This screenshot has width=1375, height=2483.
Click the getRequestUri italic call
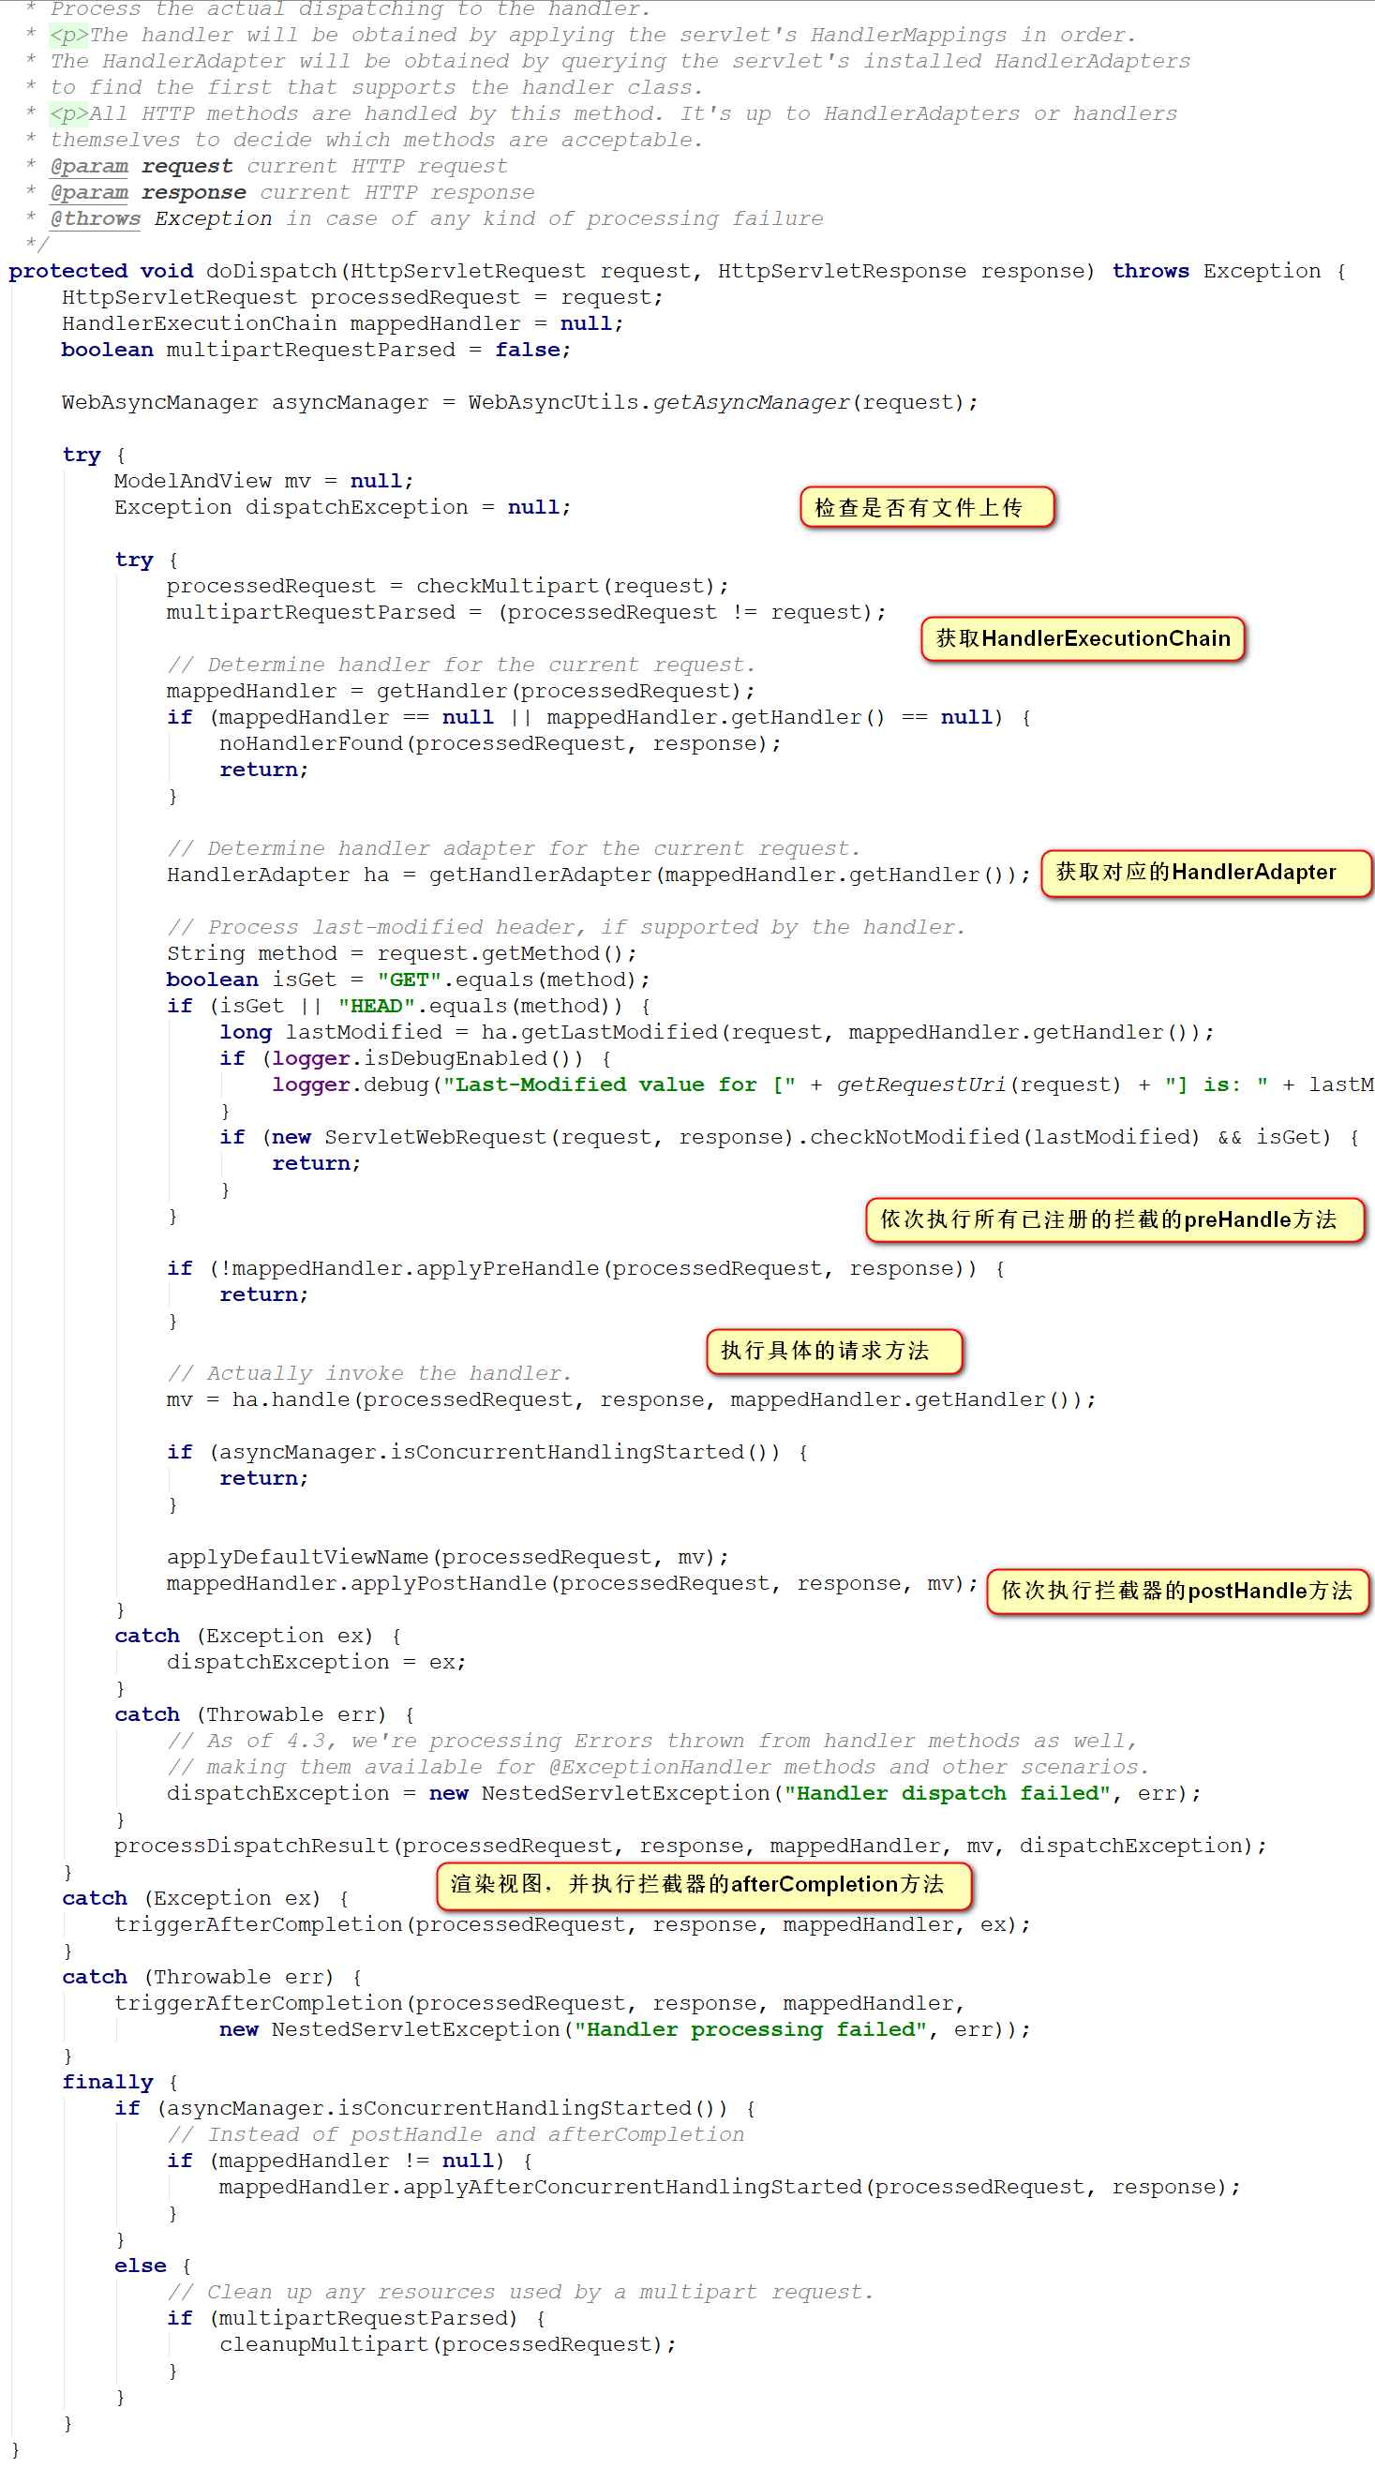[920, 1084]
